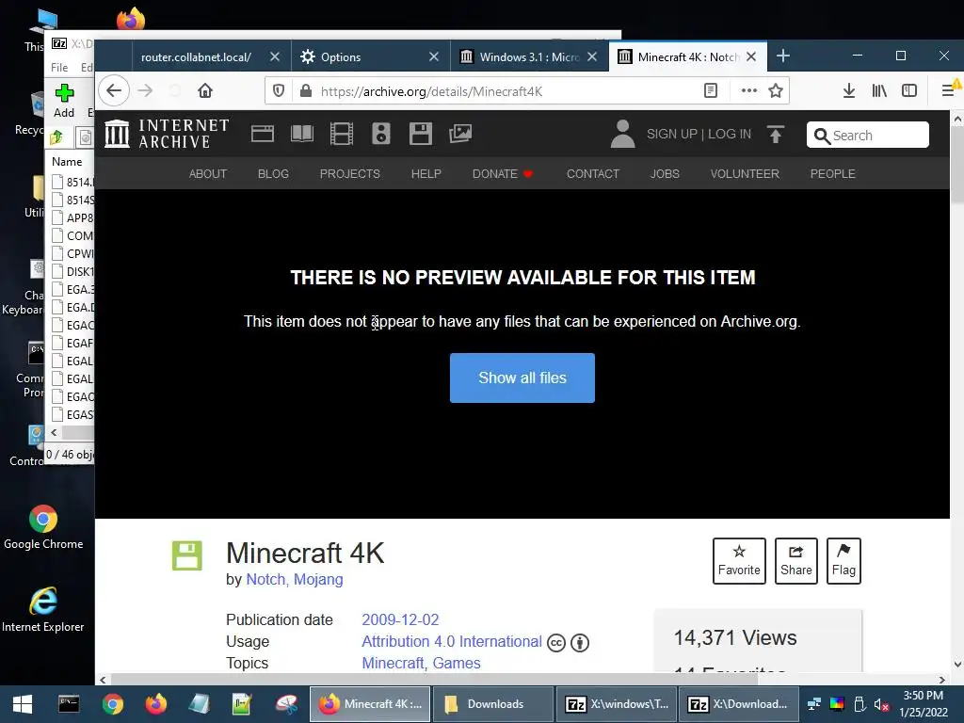The height and width of the screenshot is (723, 964).
Task: Click the Add plus icon in 7-Zip window
Action: (x=64, y=93)
